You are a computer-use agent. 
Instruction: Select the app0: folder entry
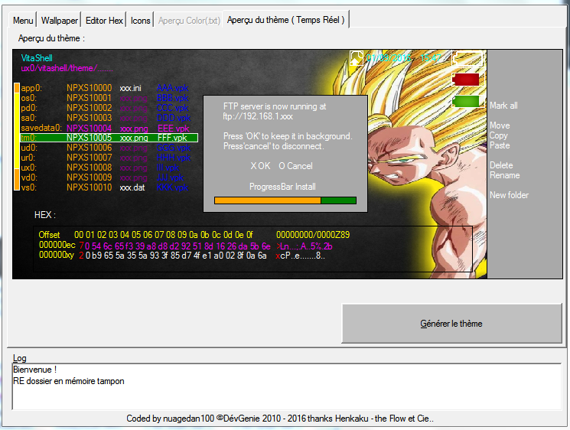[31, 88]
